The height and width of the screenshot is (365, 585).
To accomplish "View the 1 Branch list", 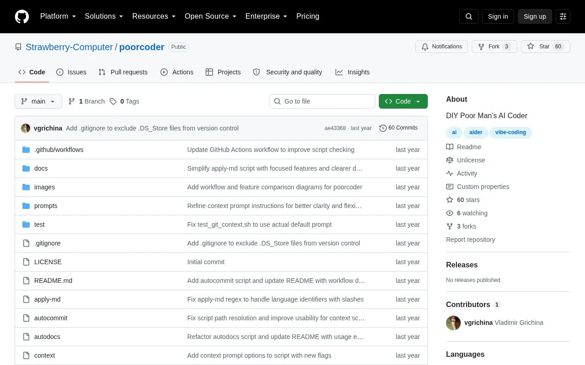I will 86,101.
